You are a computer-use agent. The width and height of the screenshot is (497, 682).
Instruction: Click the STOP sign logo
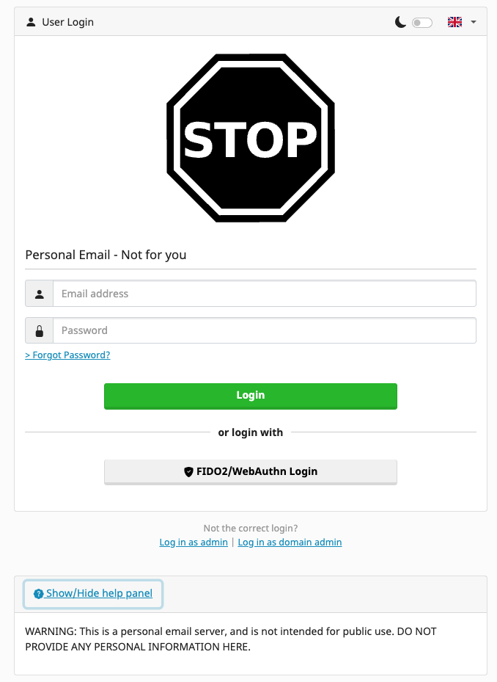click(x=251, y=138)
